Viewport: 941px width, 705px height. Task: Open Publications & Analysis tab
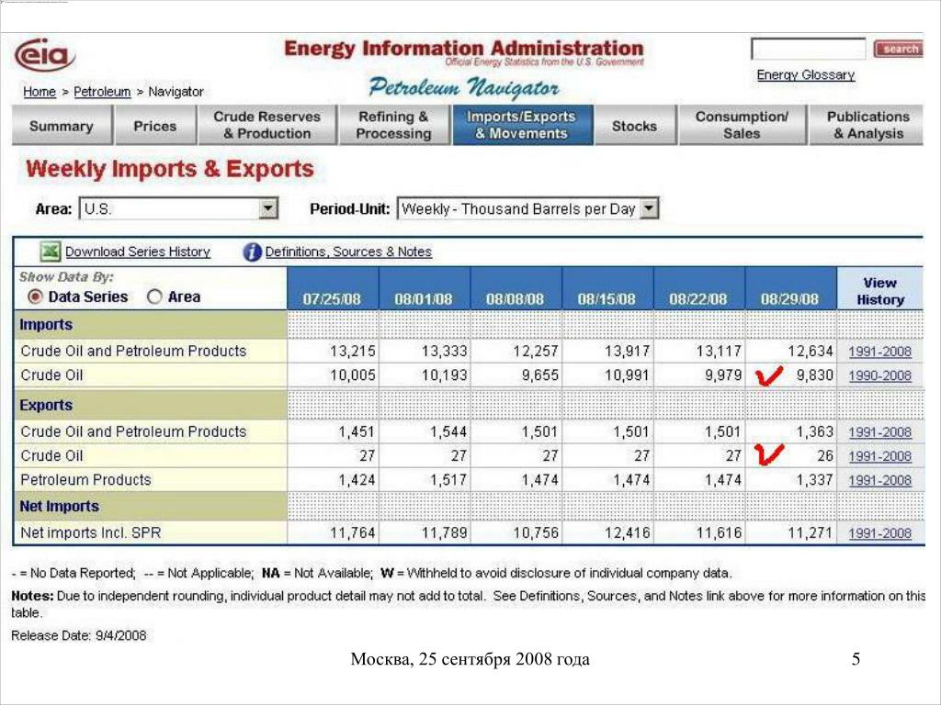(x=867, y=125)
